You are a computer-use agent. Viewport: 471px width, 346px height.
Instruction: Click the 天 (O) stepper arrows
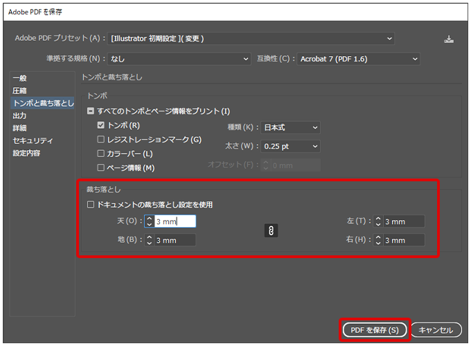150,221
